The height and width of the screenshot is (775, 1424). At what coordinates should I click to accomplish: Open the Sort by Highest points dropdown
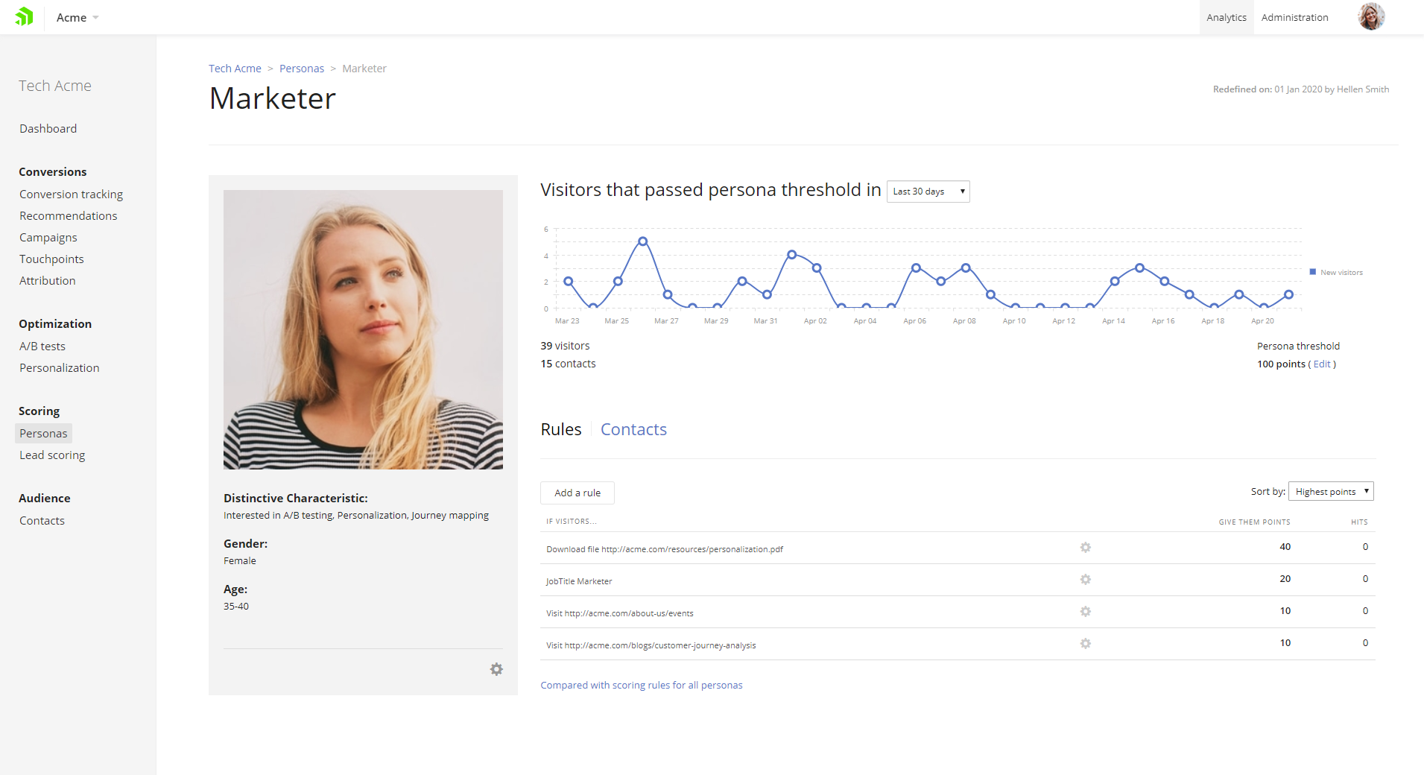click(x=1330, y=491)
